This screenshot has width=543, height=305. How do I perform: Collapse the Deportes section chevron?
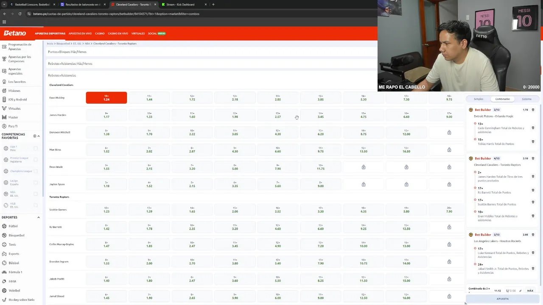[x=39, y=217]
